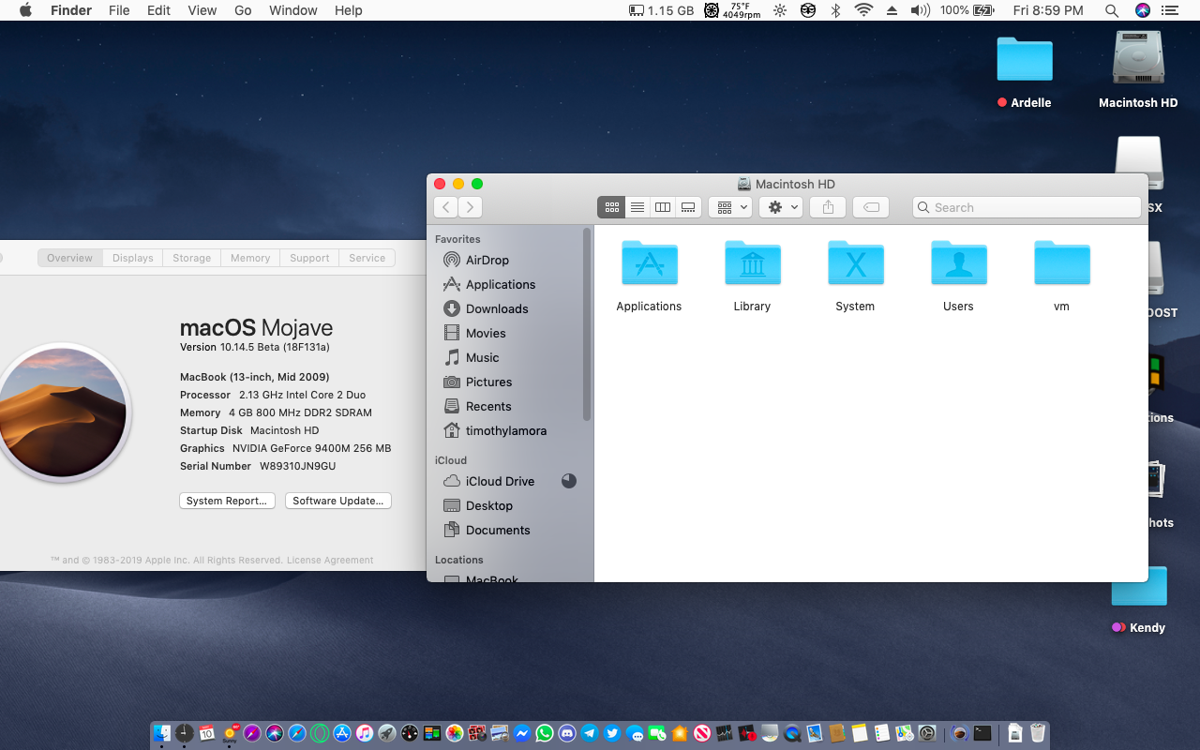The height and width of the screenshot is (750, 1200).
Task: Go back in Finder window
Action: pyautogui.click(x=446, y=207)
